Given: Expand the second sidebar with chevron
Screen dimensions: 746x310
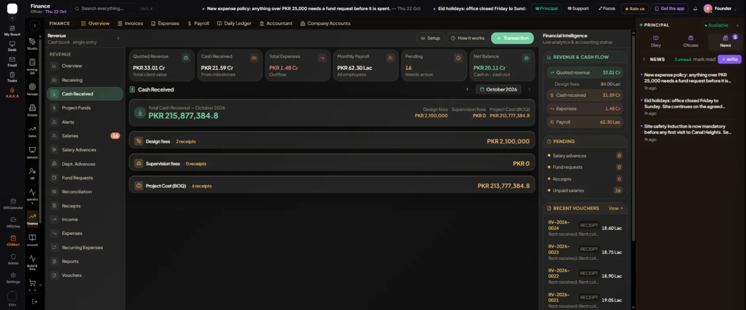Looking at the screenshot, I should point(34,25).
